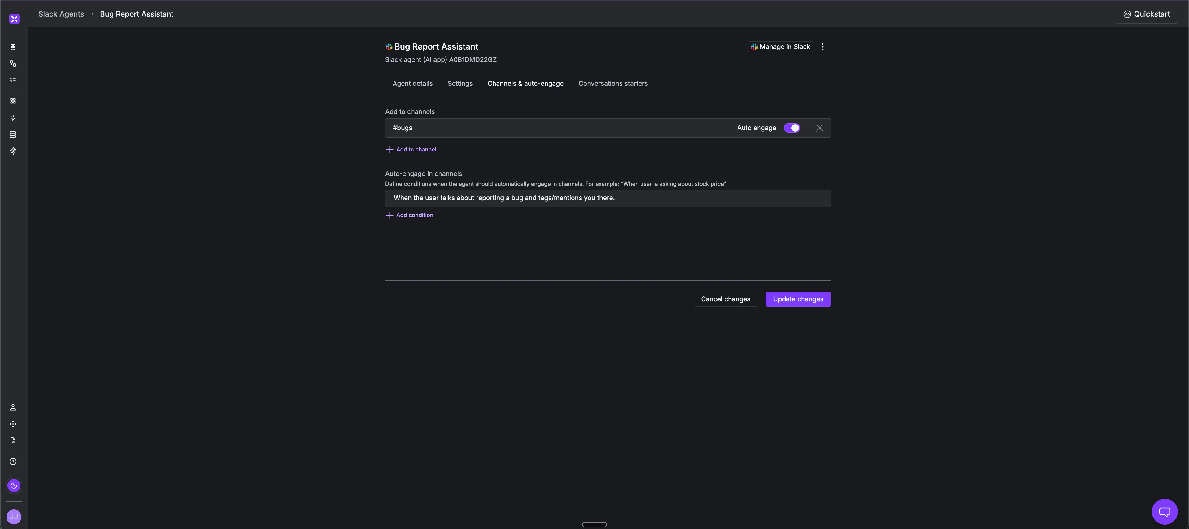Viewport: 1189px width, 529px height.
Task: Click Add condition
Action: (x=409, y=215)
